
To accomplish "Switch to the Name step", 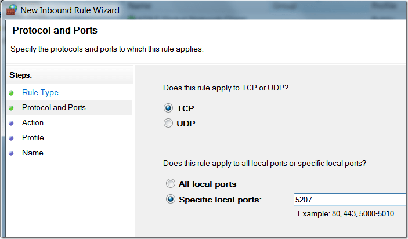I will (x=33, y=153).
